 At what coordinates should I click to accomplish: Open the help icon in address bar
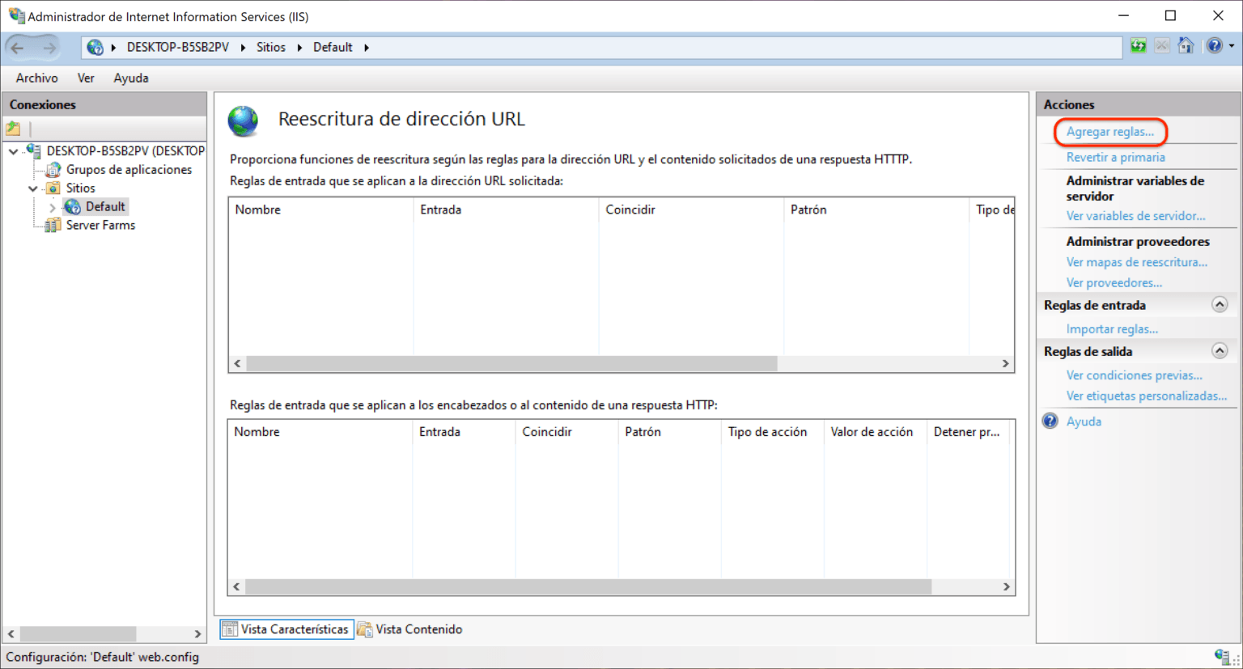click(x=1214, y=46)
